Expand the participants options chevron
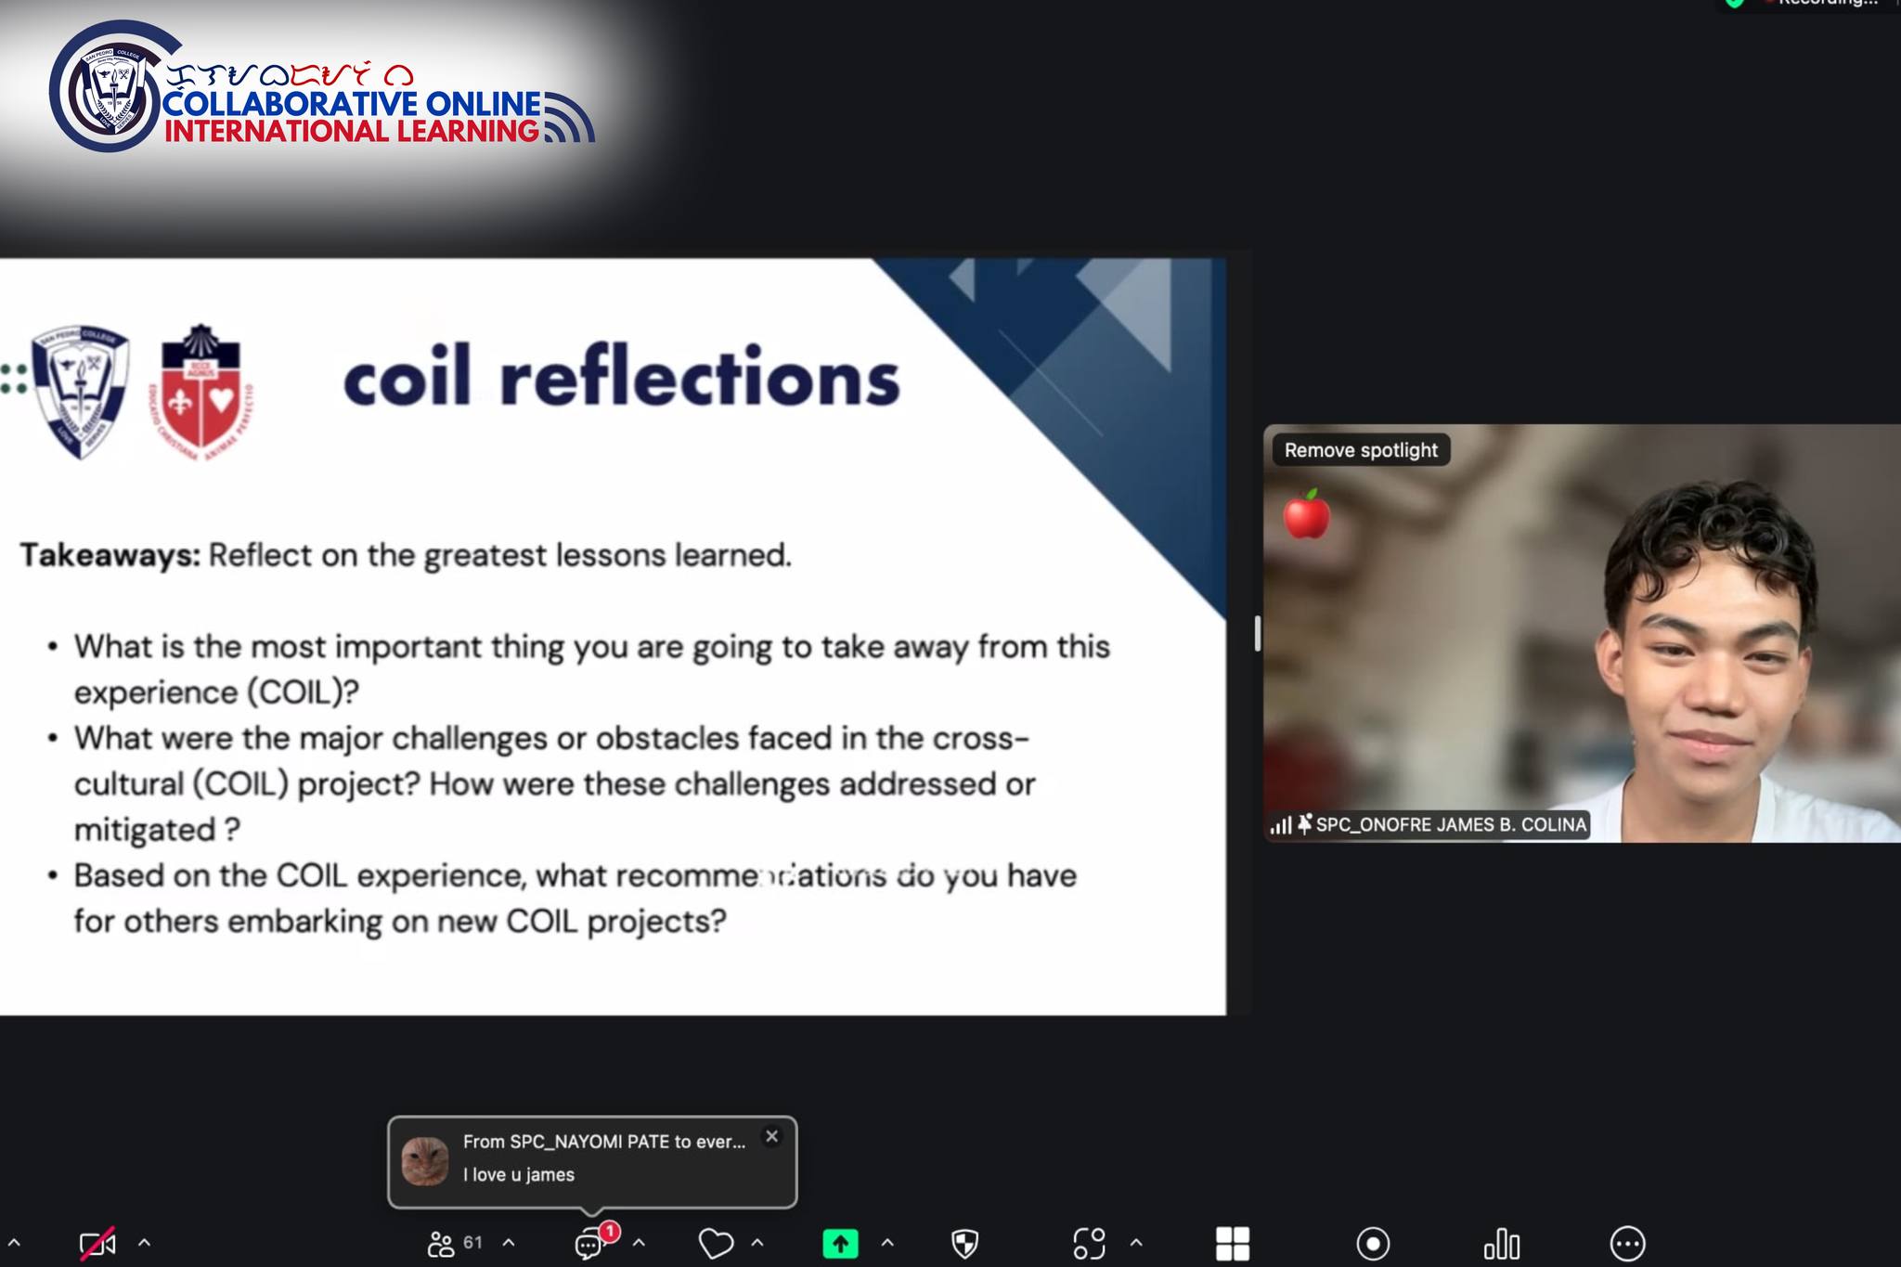This screenshot has height=1267, width=1901. pos(509,1243)
